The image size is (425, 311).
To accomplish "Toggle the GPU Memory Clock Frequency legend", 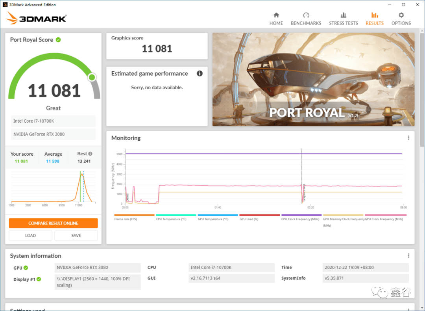I will point(343,220).
